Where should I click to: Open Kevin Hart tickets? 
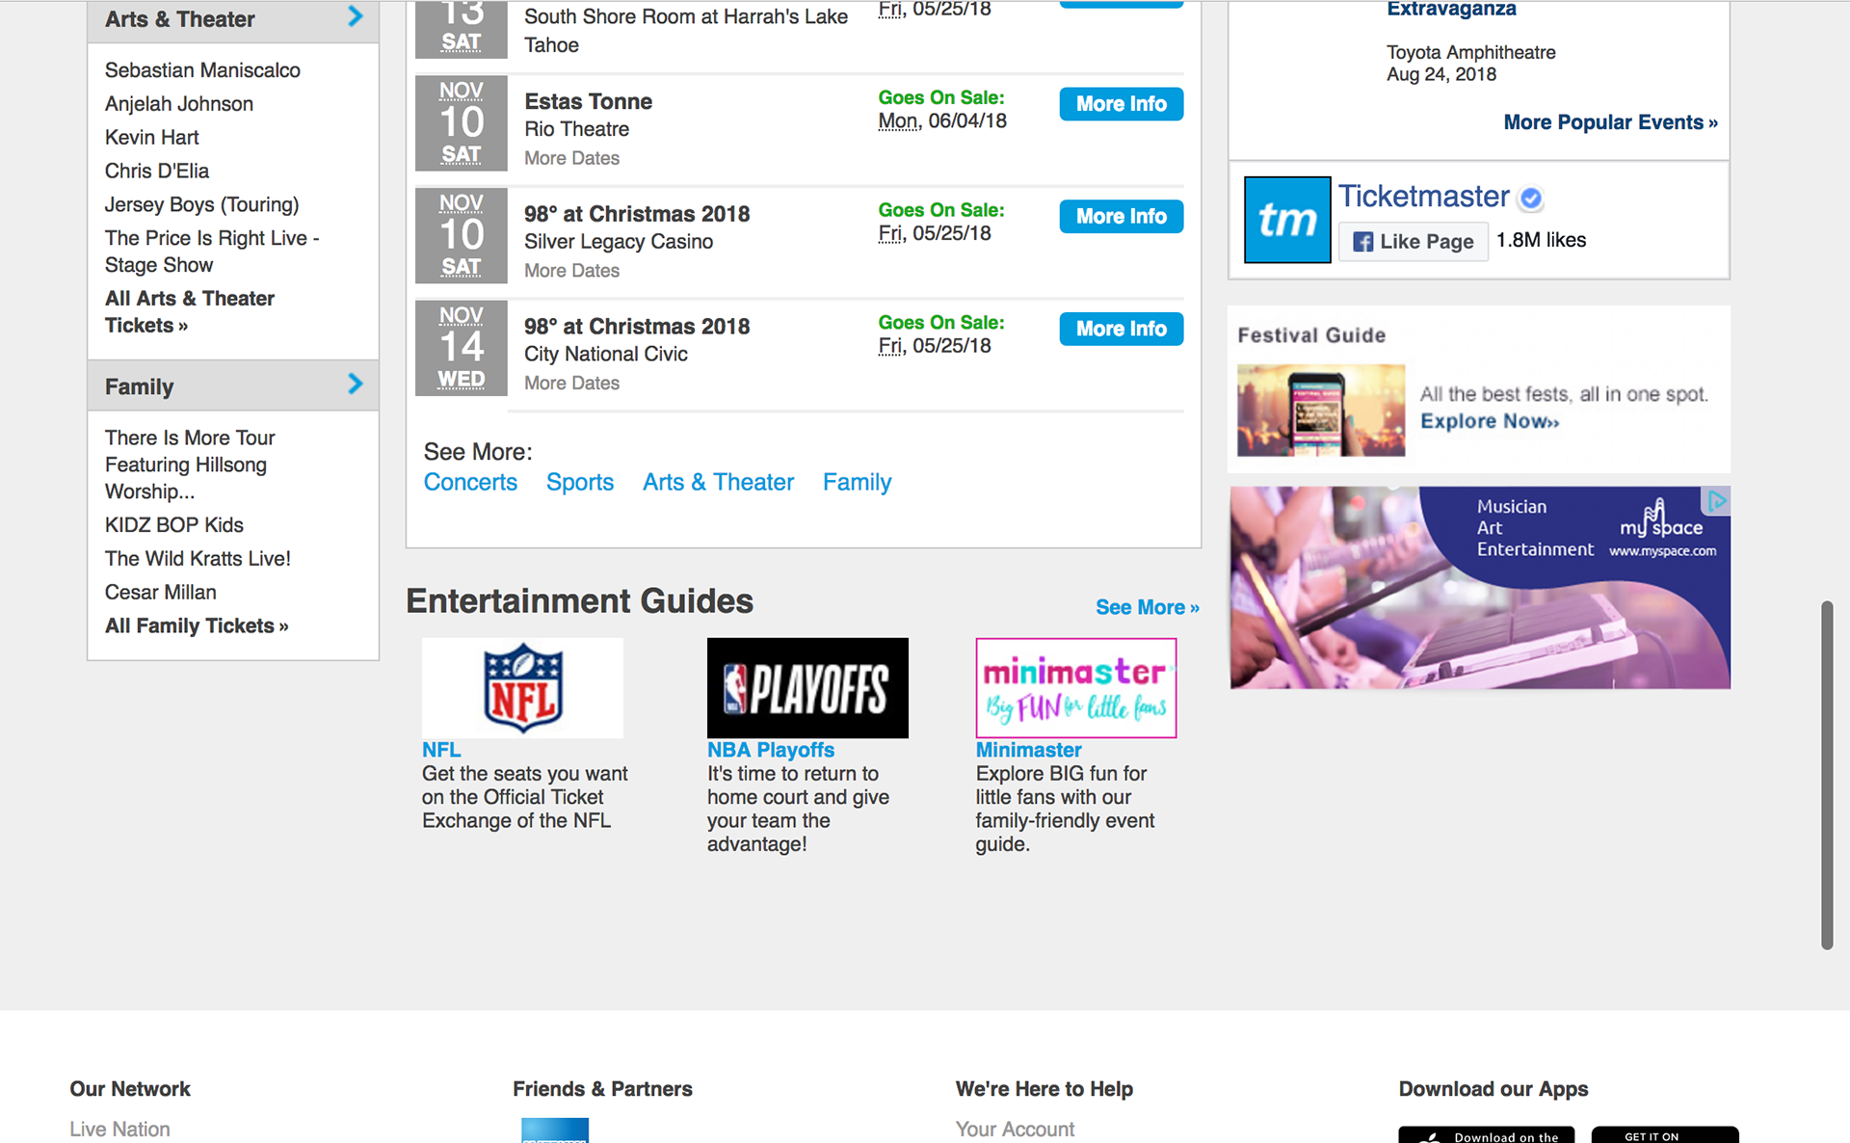point(152,138)
